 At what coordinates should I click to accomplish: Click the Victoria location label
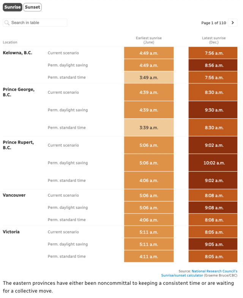coord(11,232)
